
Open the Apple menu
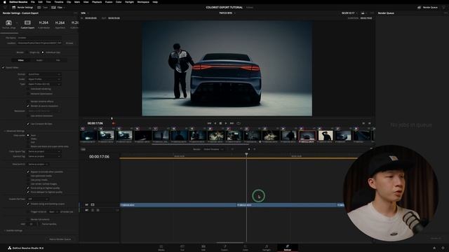point(4,2)
